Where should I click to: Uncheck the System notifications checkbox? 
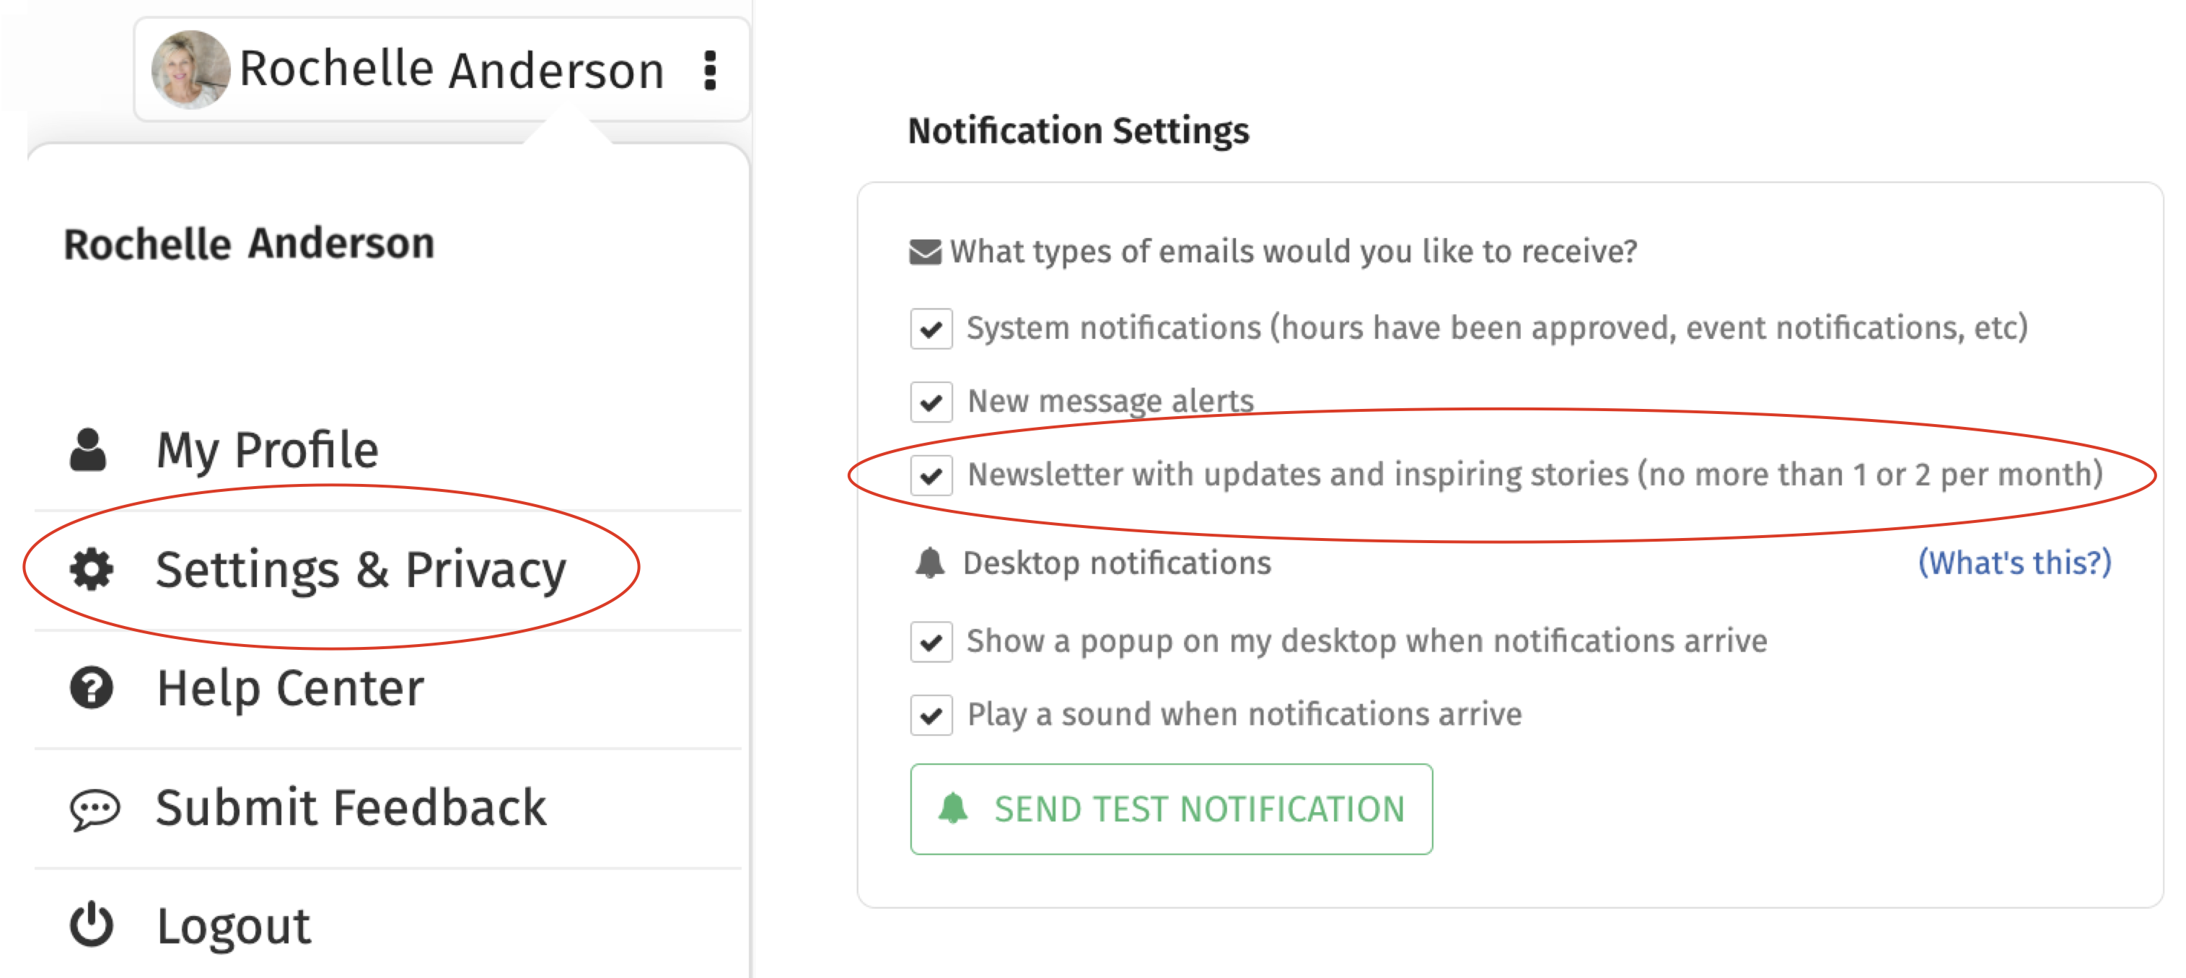pos(931,328)
